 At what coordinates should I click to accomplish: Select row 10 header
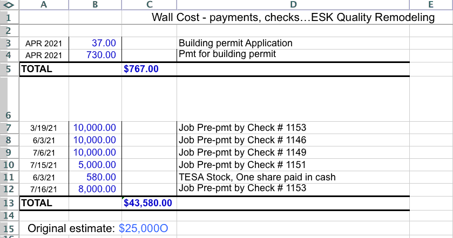(9, 165)
